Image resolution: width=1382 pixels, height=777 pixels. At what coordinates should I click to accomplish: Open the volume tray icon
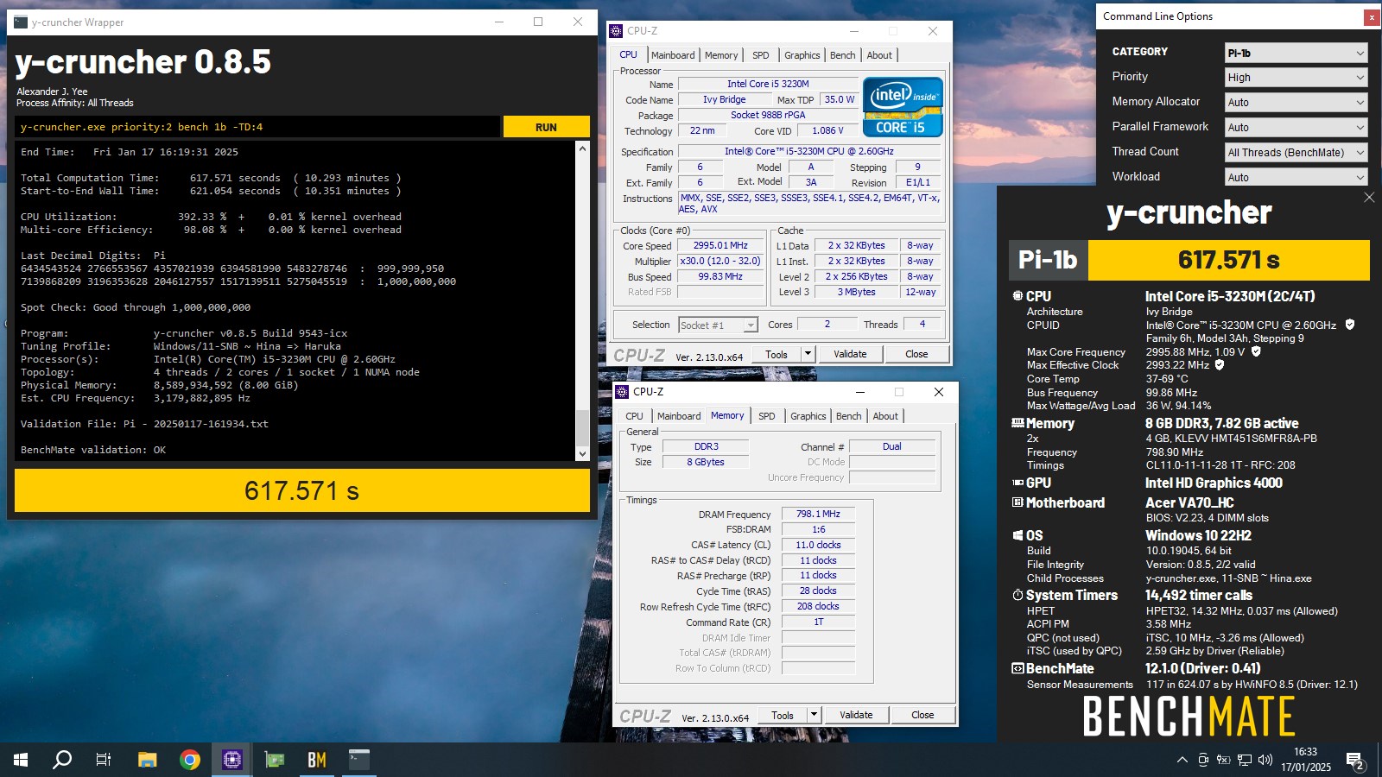[x=1265, y=760]
